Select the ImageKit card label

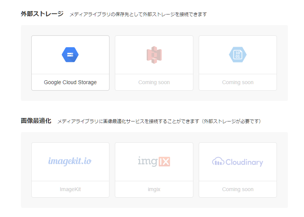[x=70, y=189]
